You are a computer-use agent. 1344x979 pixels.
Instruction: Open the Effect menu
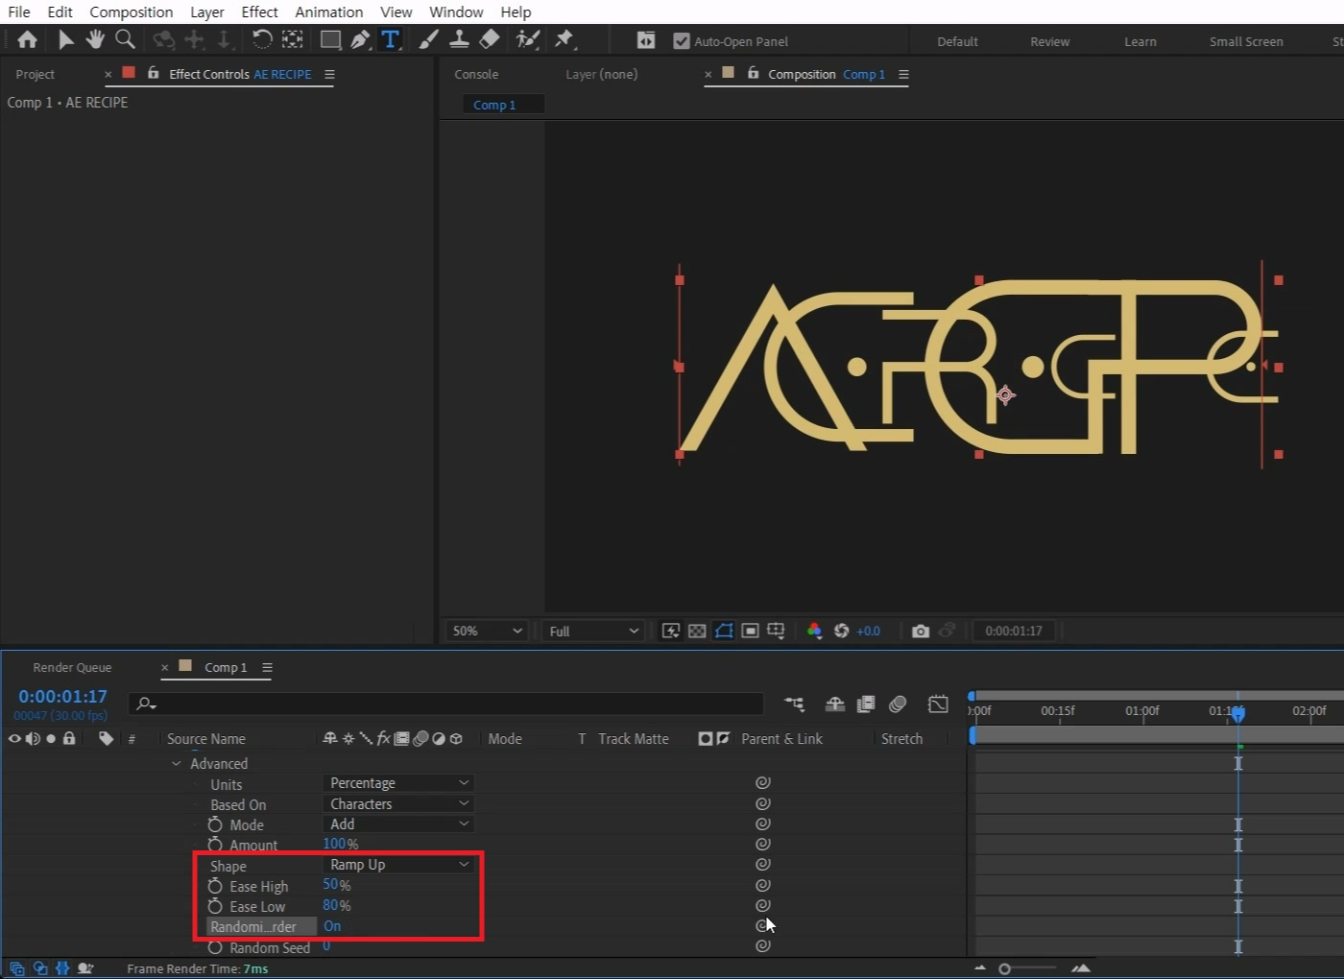(259, 12)
